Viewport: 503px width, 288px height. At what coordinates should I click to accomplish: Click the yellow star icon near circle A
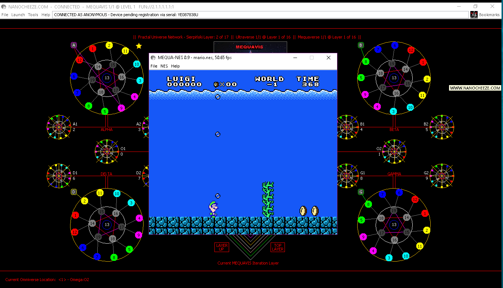point(139,46)
